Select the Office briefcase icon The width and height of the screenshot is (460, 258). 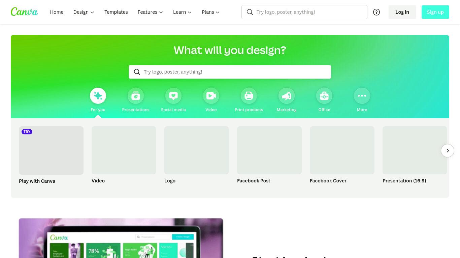coord(324,96)
